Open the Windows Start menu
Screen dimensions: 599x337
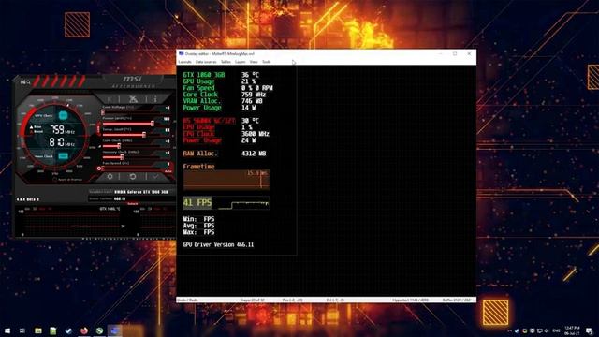[x=7, y=330]
